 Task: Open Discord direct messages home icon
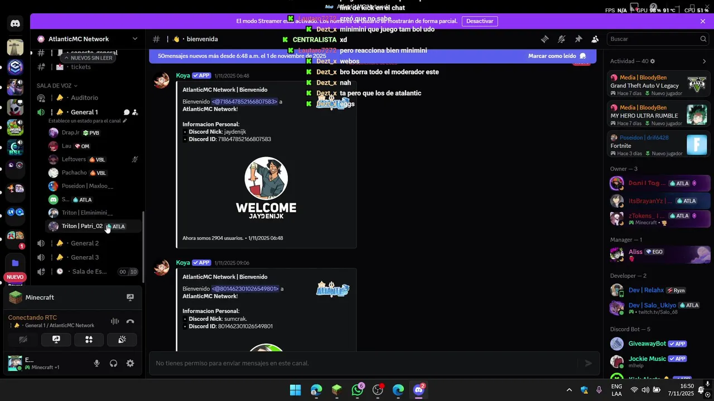15,24
